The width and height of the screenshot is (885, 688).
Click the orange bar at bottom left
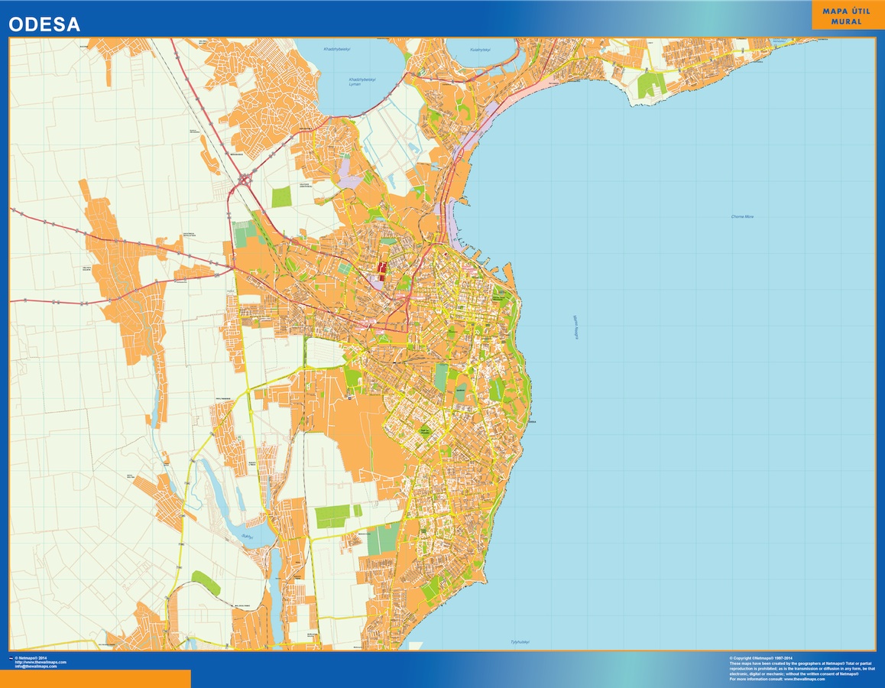(x=96, y=679)
